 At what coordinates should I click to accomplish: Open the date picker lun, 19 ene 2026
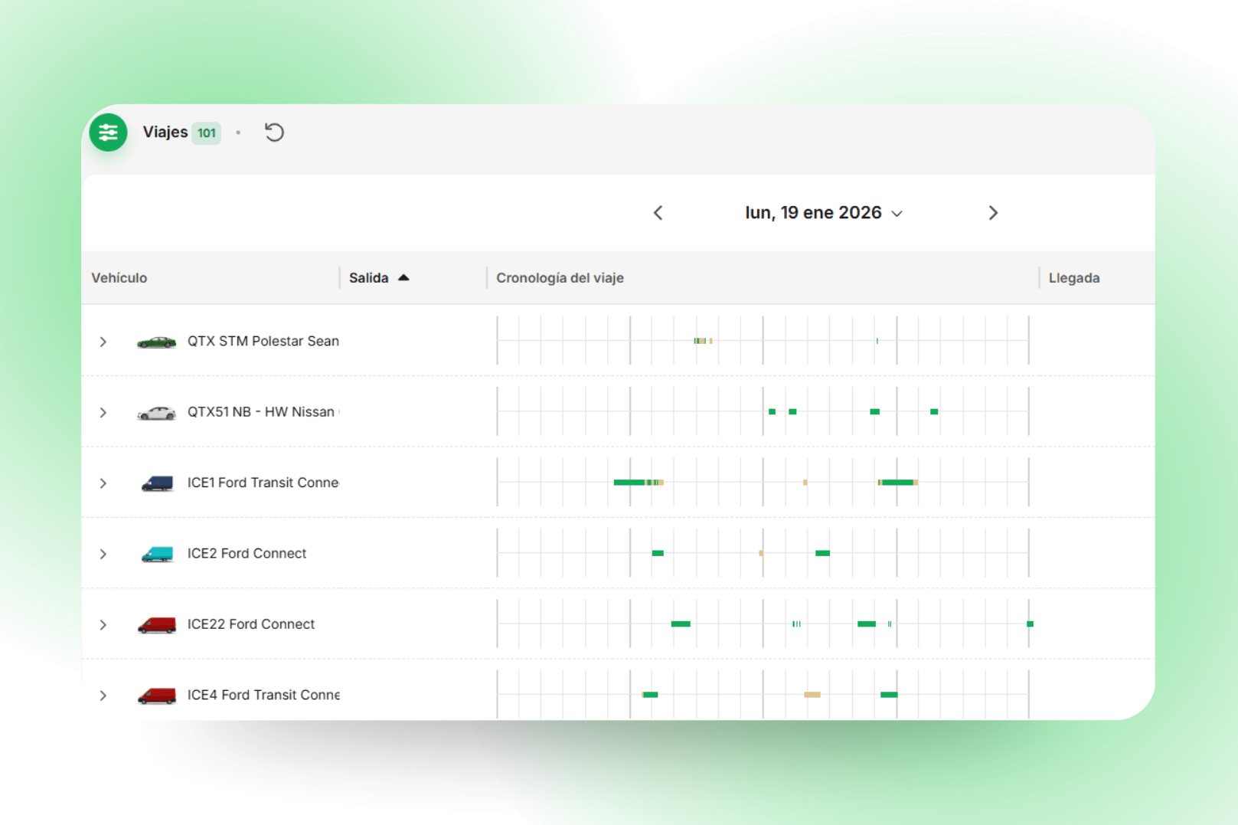pos(823,213)
